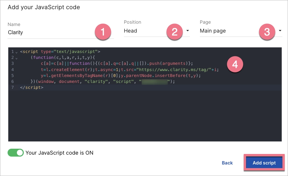Open the Page dropdown set to Main page

coord(241,31)
